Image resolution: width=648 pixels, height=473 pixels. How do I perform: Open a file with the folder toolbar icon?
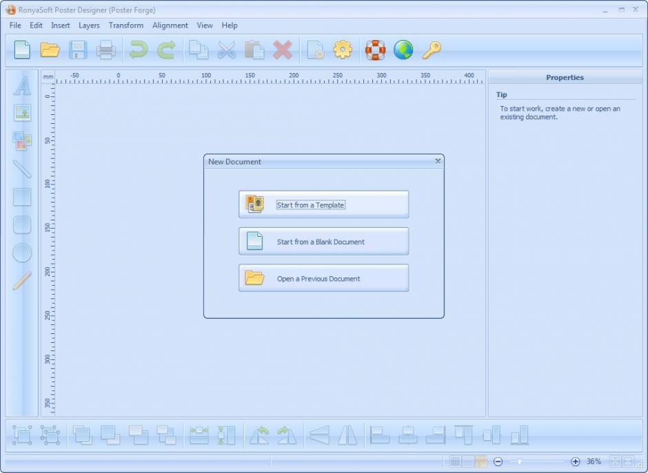pyautogui.click(x=50, y=50)
